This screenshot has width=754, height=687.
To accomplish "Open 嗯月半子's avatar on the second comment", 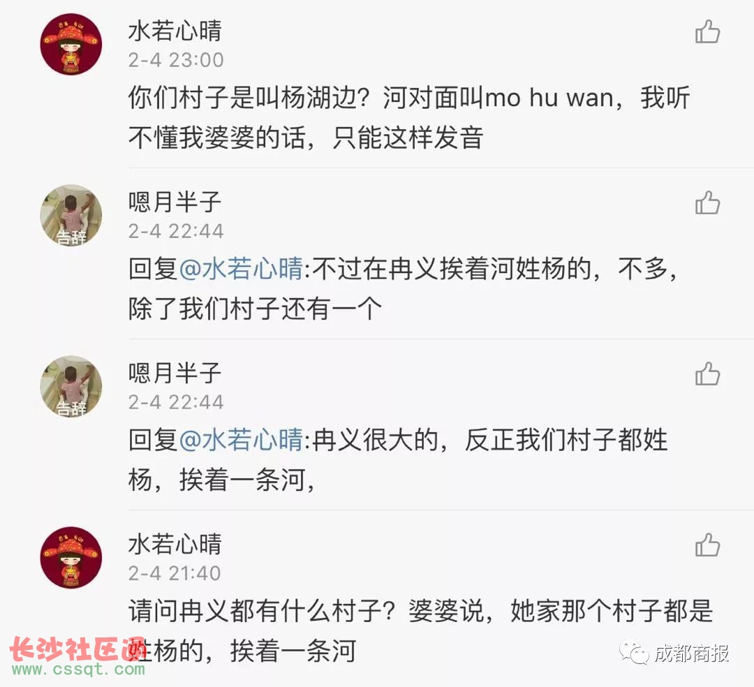I will point(71,215).
